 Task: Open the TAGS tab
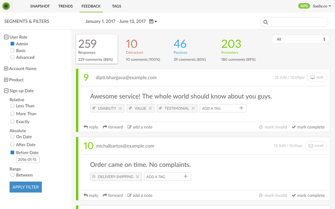click(116, 6)
